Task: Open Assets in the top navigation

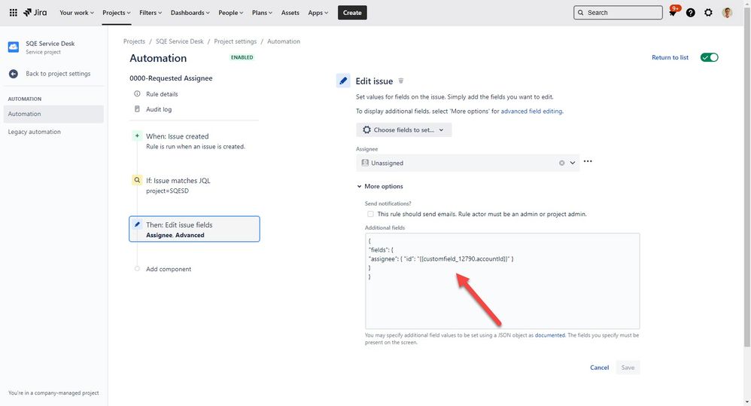Action: (290, 13)
